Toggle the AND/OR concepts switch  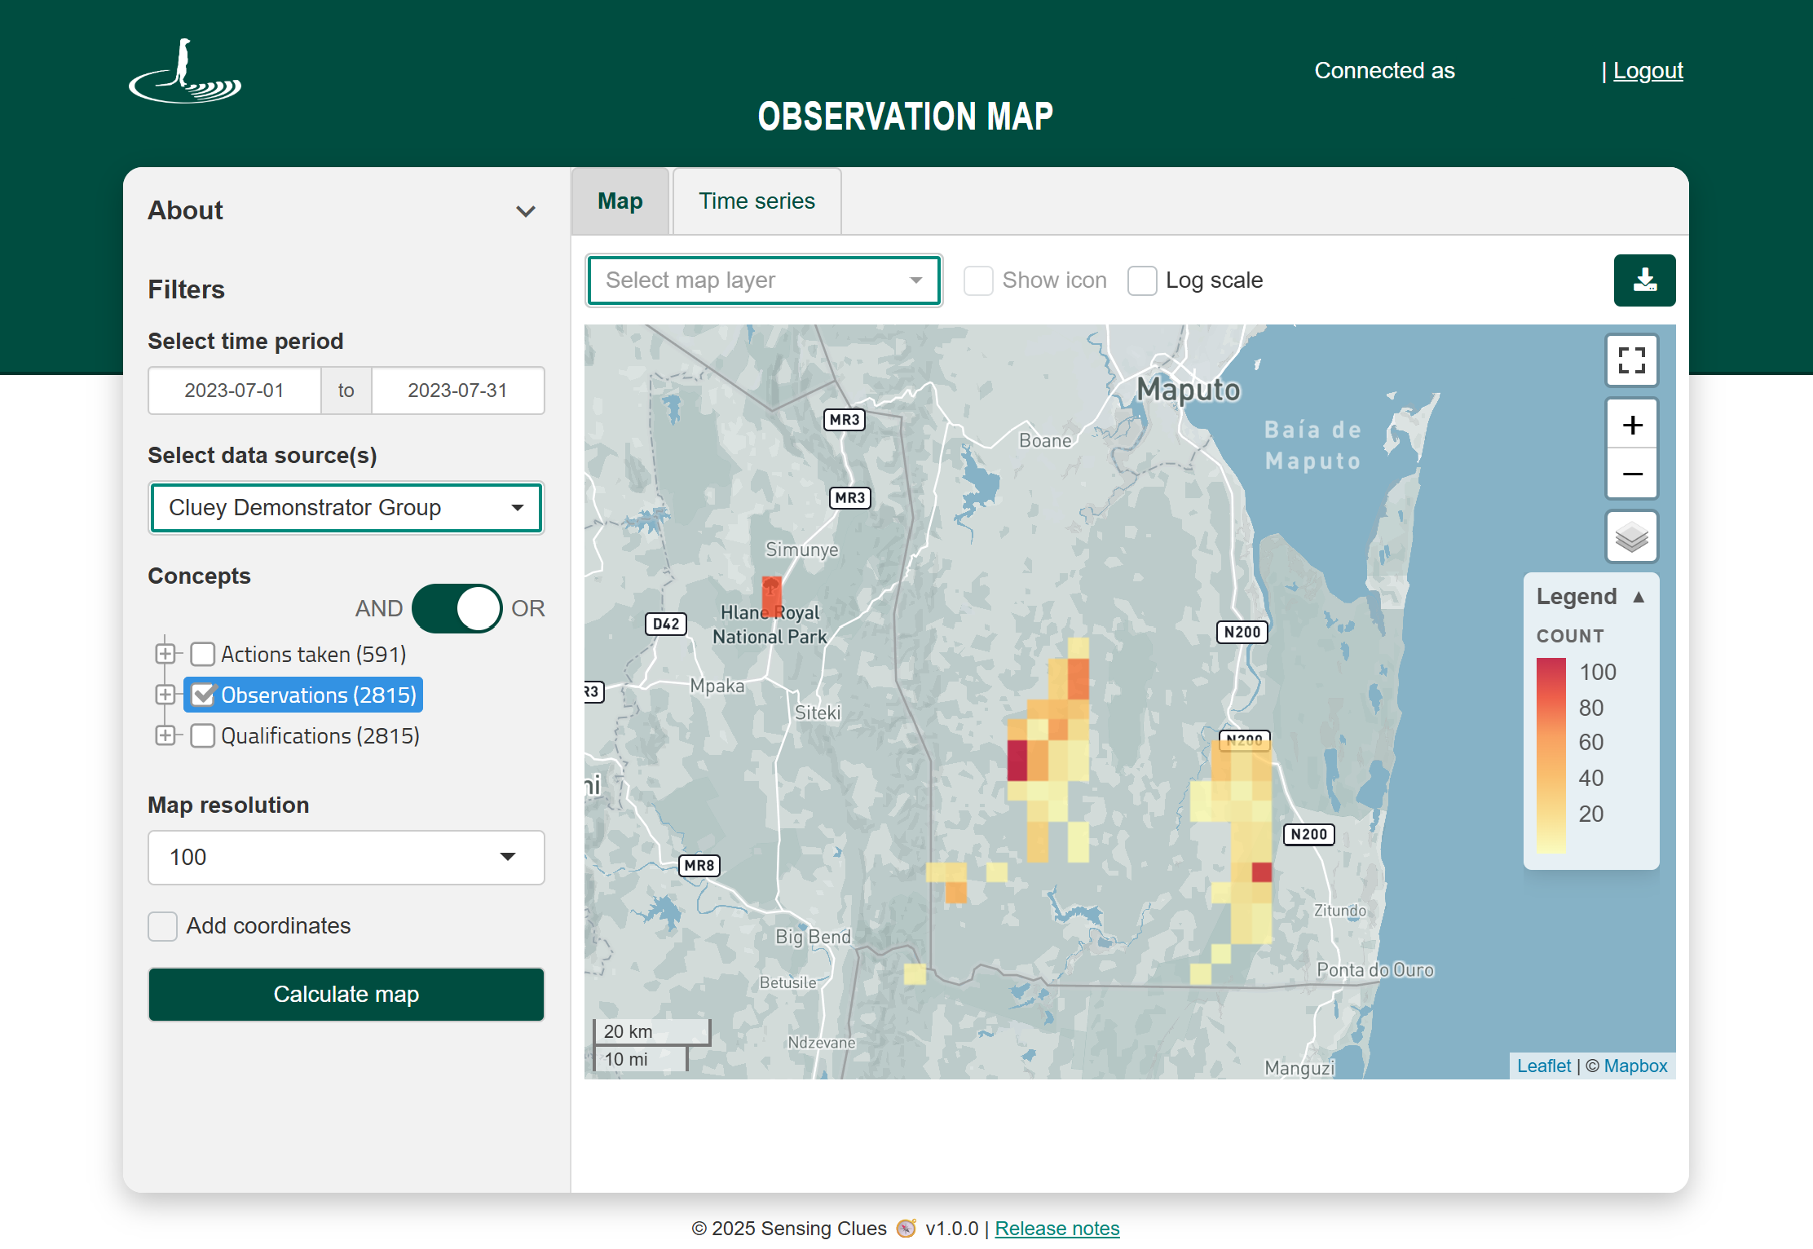(x=457, y=608)
